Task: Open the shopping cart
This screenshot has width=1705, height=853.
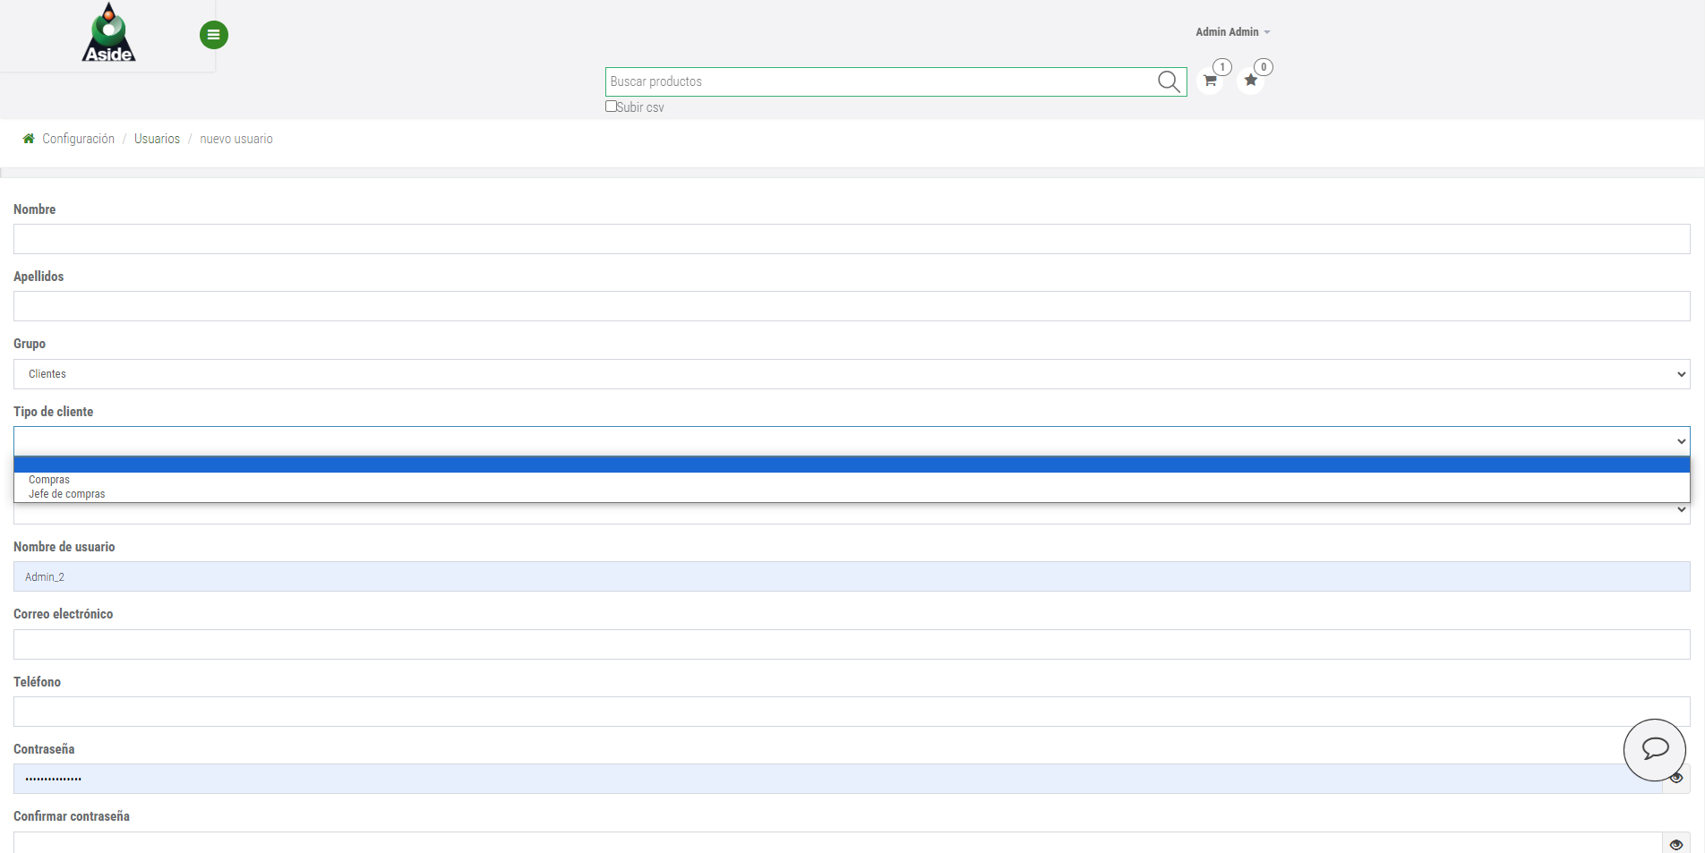Action: click(1210, 81)
